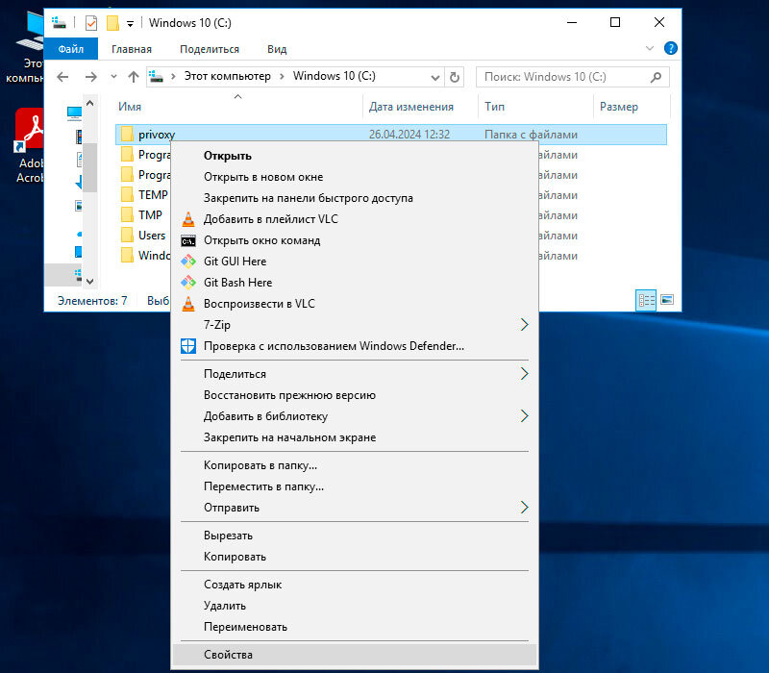Click the VLC cone icon beside 'Добавить в плейлист VLC'
Screen dimensions: 769x673
click(188, 219)
